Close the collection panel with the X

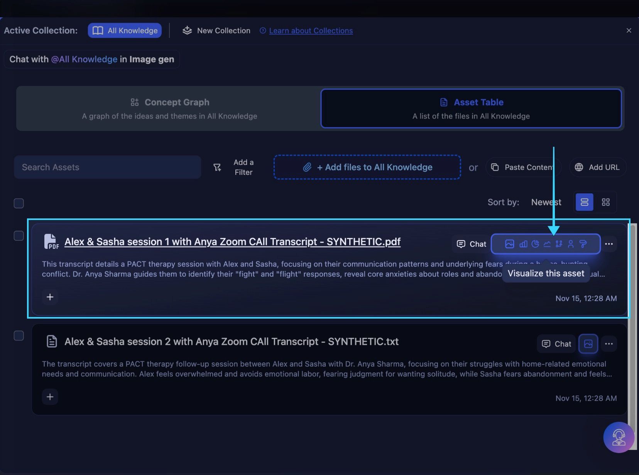point(629,30)
